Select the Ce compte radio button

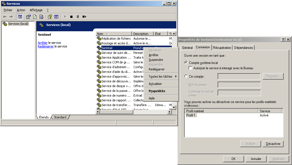pos(186,76)
